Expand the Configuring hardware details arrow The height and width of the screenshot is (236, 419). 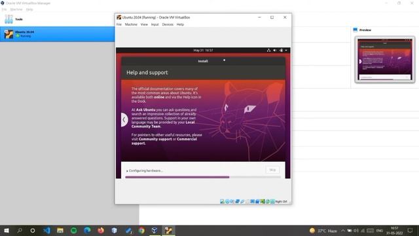click(127, 170)
